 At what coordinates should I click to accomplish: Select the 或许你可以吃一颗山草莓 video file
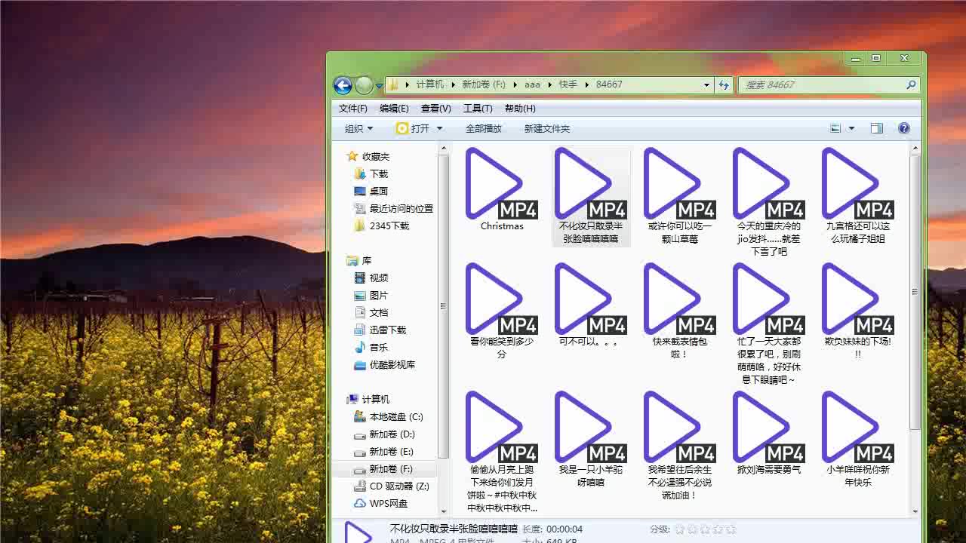pyautogui.click(x=679, y=195)
